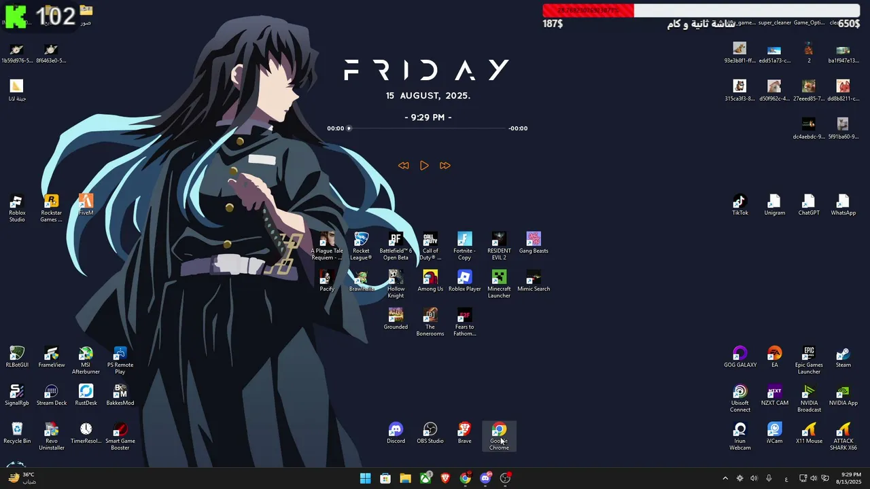The height and width of the screenshot is (489, 870).
Task: Open the Call of Duty shortcut
Action: click(x=430, y=247)
